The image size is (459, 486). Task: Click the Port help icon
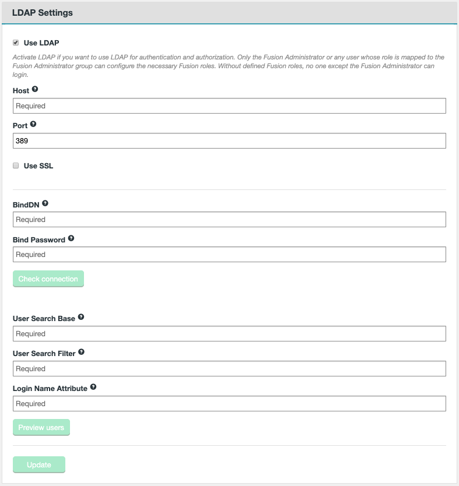33,124
